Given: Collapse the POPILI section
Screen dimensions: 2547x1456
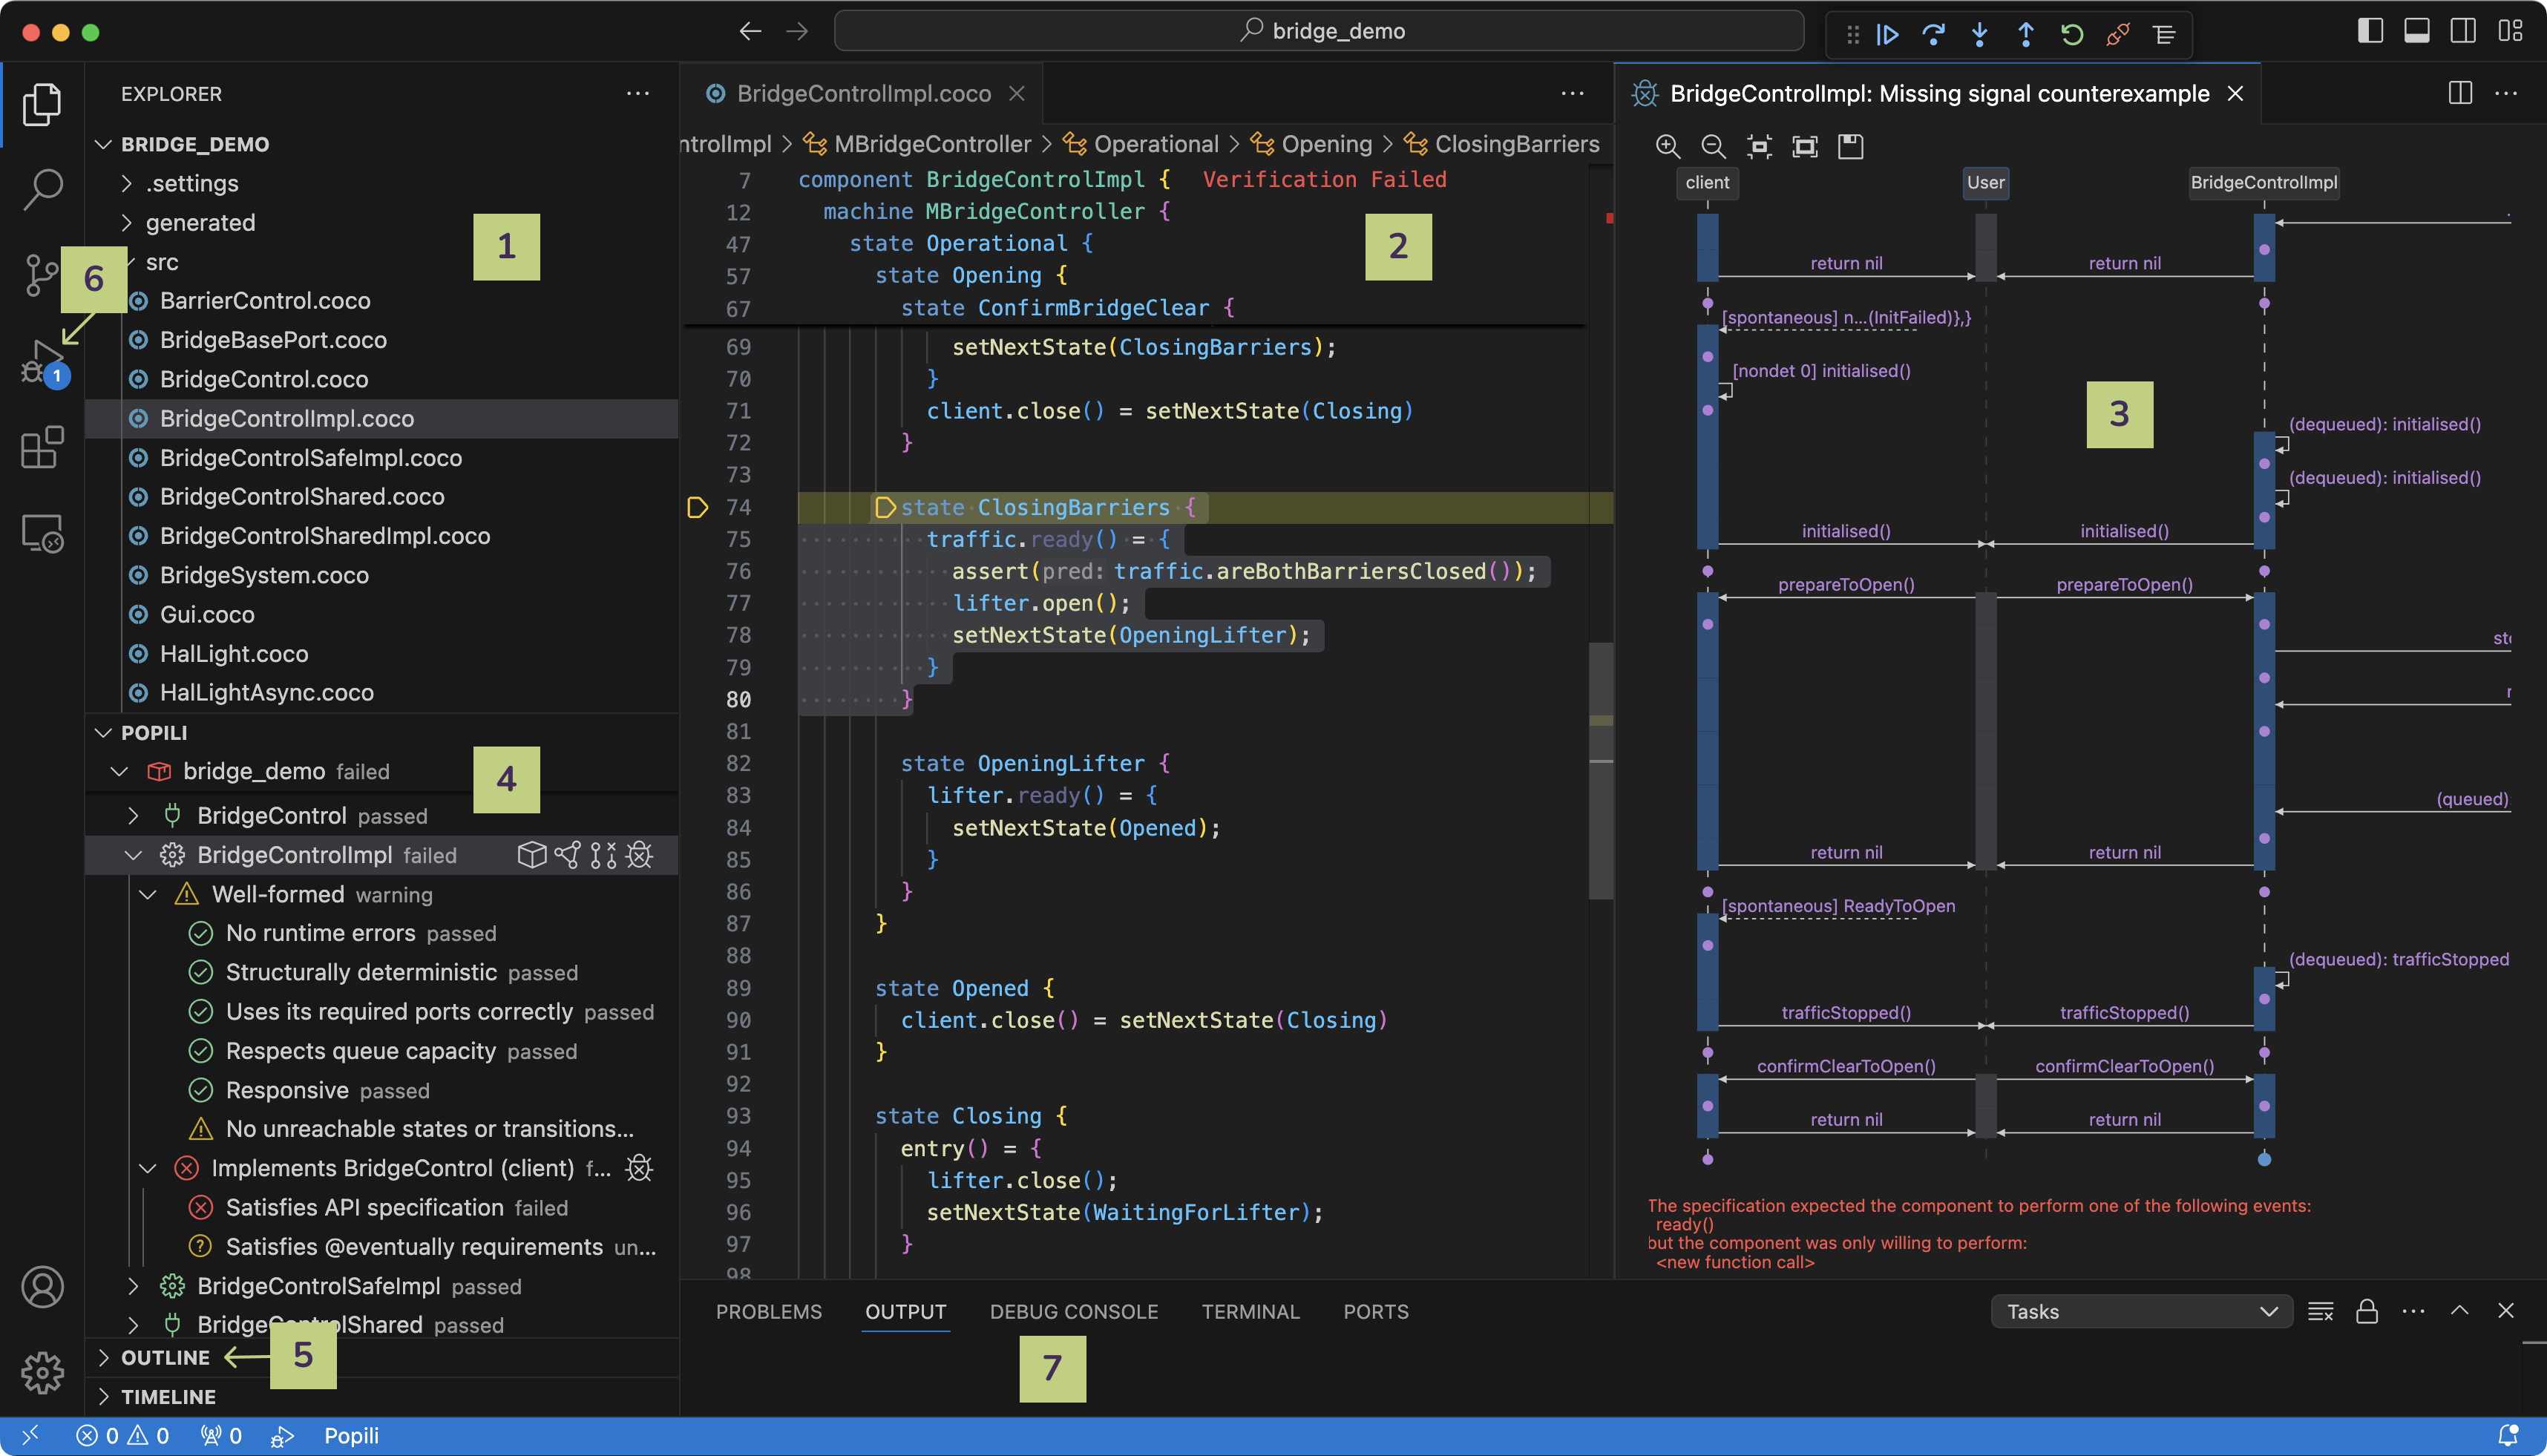Looking at the screenshot, I should (103, 732).
